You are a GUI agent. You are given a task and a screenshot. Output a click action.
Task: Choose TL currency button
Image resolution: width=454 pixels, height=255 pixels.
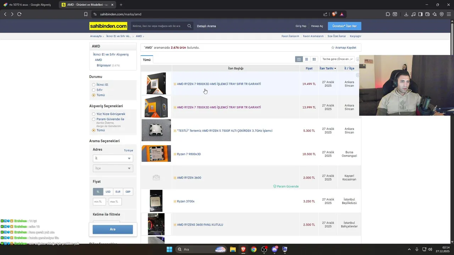pyautogui.click(x=98, y=192)
